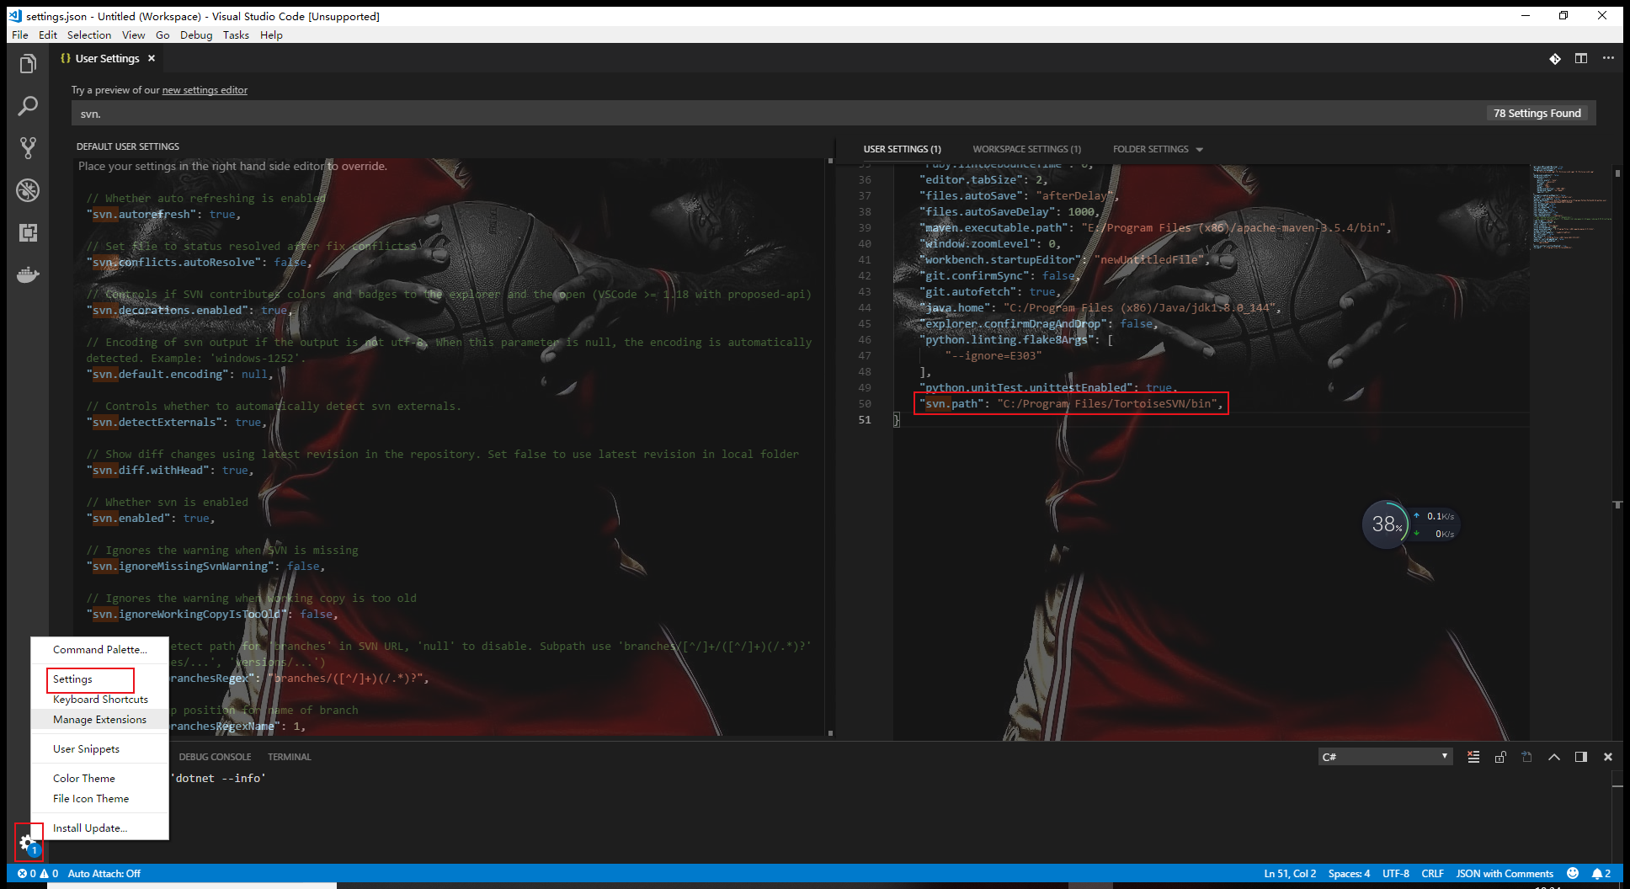The width and height of the screenshot is (1630, 889).
Task: Click the "svn.enabled" default setting
Action: point(151,518)
